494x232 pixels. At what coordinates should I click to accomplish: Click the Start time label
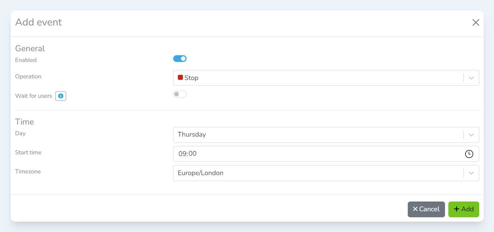[28, 153]
